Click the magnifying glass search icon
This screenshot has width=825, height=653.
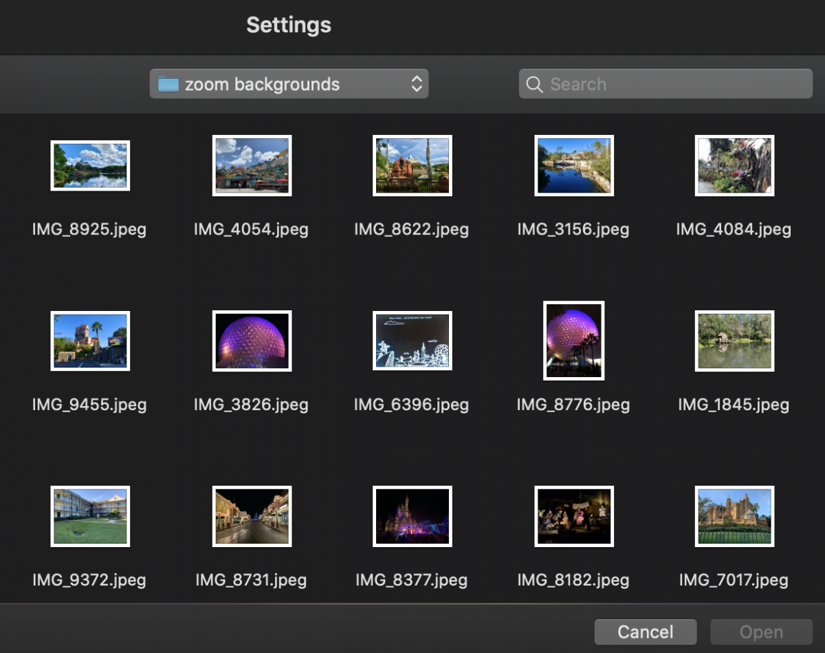[x=534, y=84]
